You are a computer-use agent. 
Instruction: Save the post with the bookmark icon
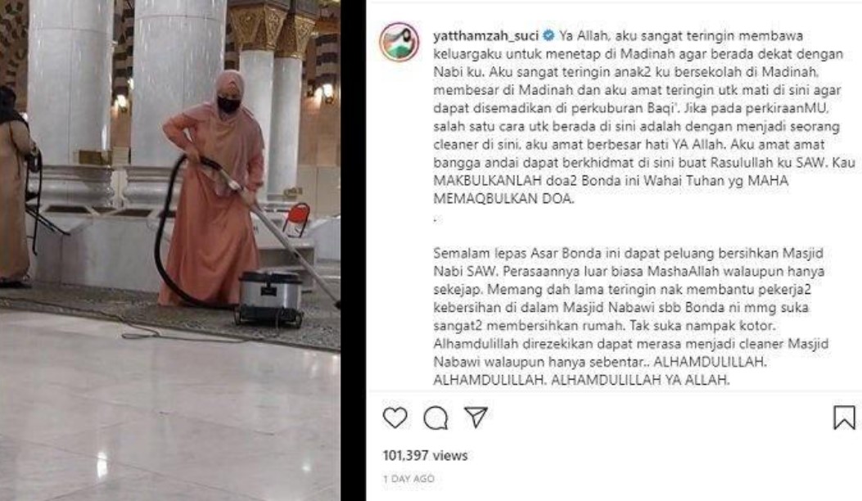[845, 417]
